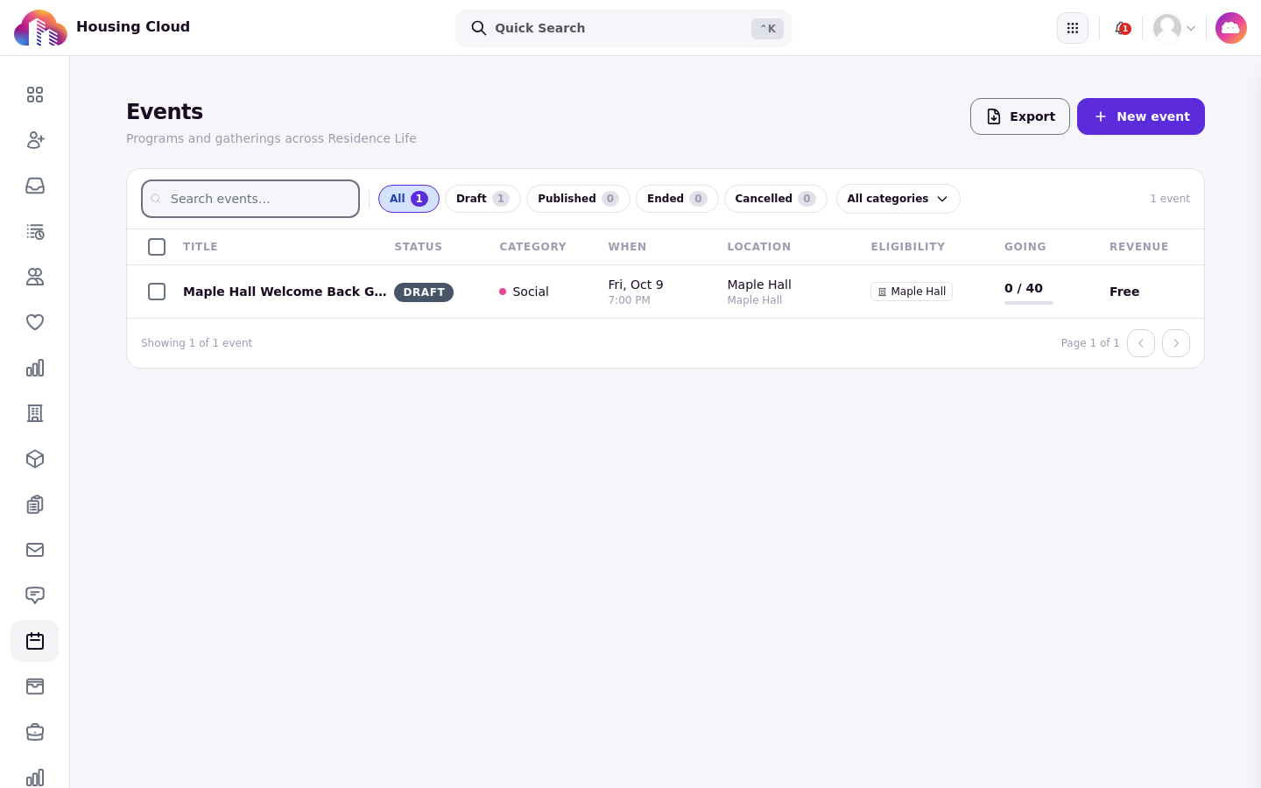1261x788 pixels.
Task: Click the Social category cell
Action: 524,292
